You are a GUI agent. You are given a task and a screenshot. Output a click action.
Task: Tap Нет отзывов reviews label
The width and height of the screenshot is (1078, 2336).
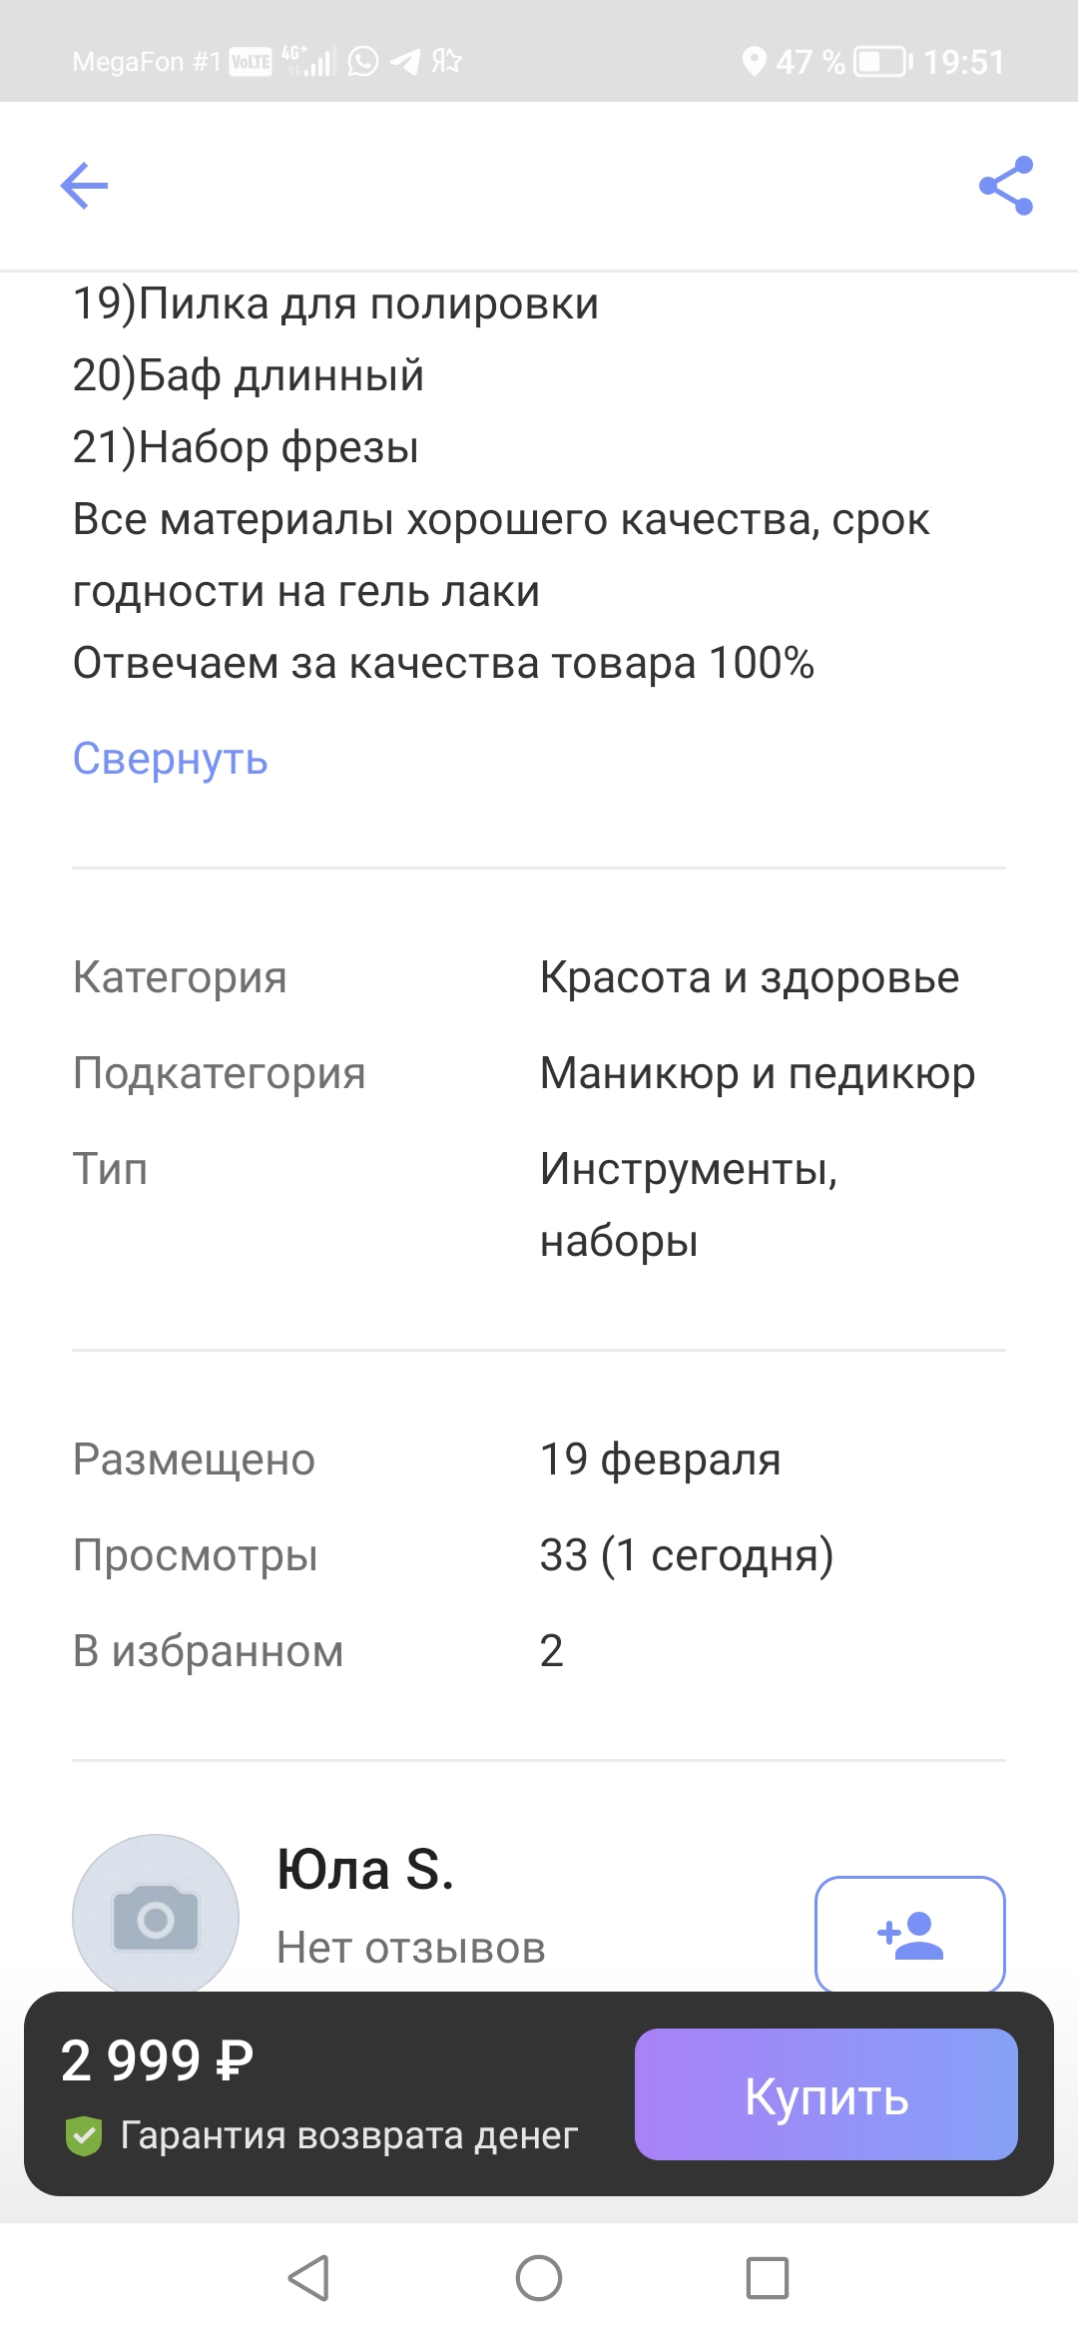tap(411, 1948)
